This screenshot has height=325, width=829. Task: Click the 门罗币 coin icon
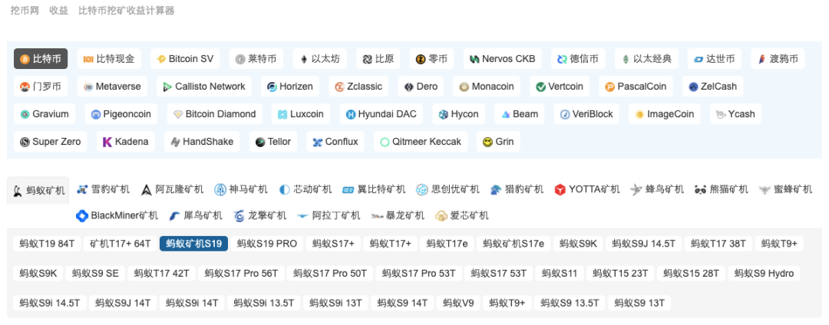(x=24, y=87)
